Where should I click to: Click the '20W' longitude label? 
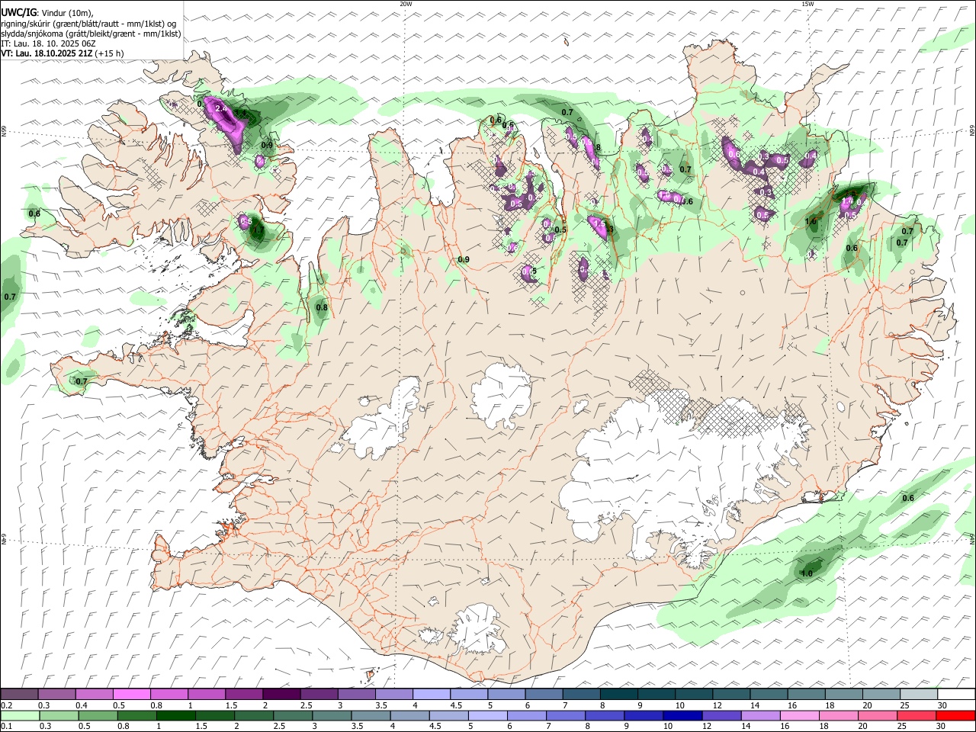406,4
